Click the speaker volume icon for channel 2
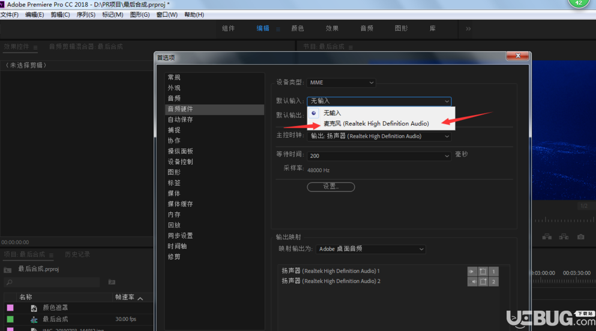This screenshot has width=596, height=331. pyautogui.click(x=472, y=282)
